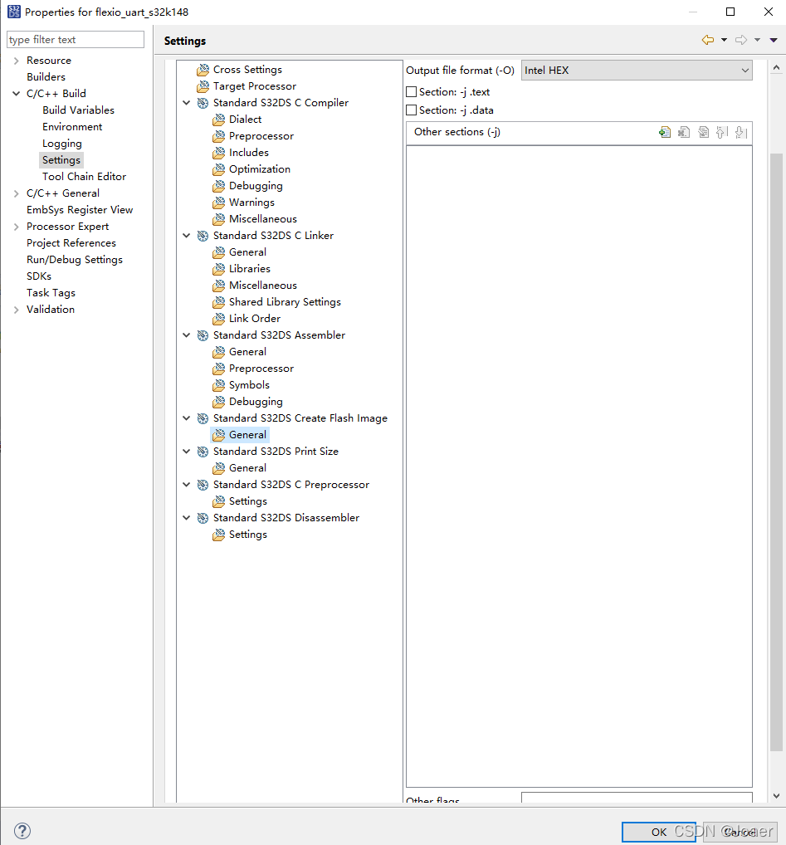Image resolution: width=786 pixels, height=845 pixels.
Task: Select SDKs in the left tree
Action: coord(39,276)
